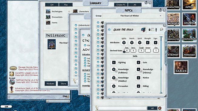
Task: Click the Tough value field
Action: click(141, 51)
